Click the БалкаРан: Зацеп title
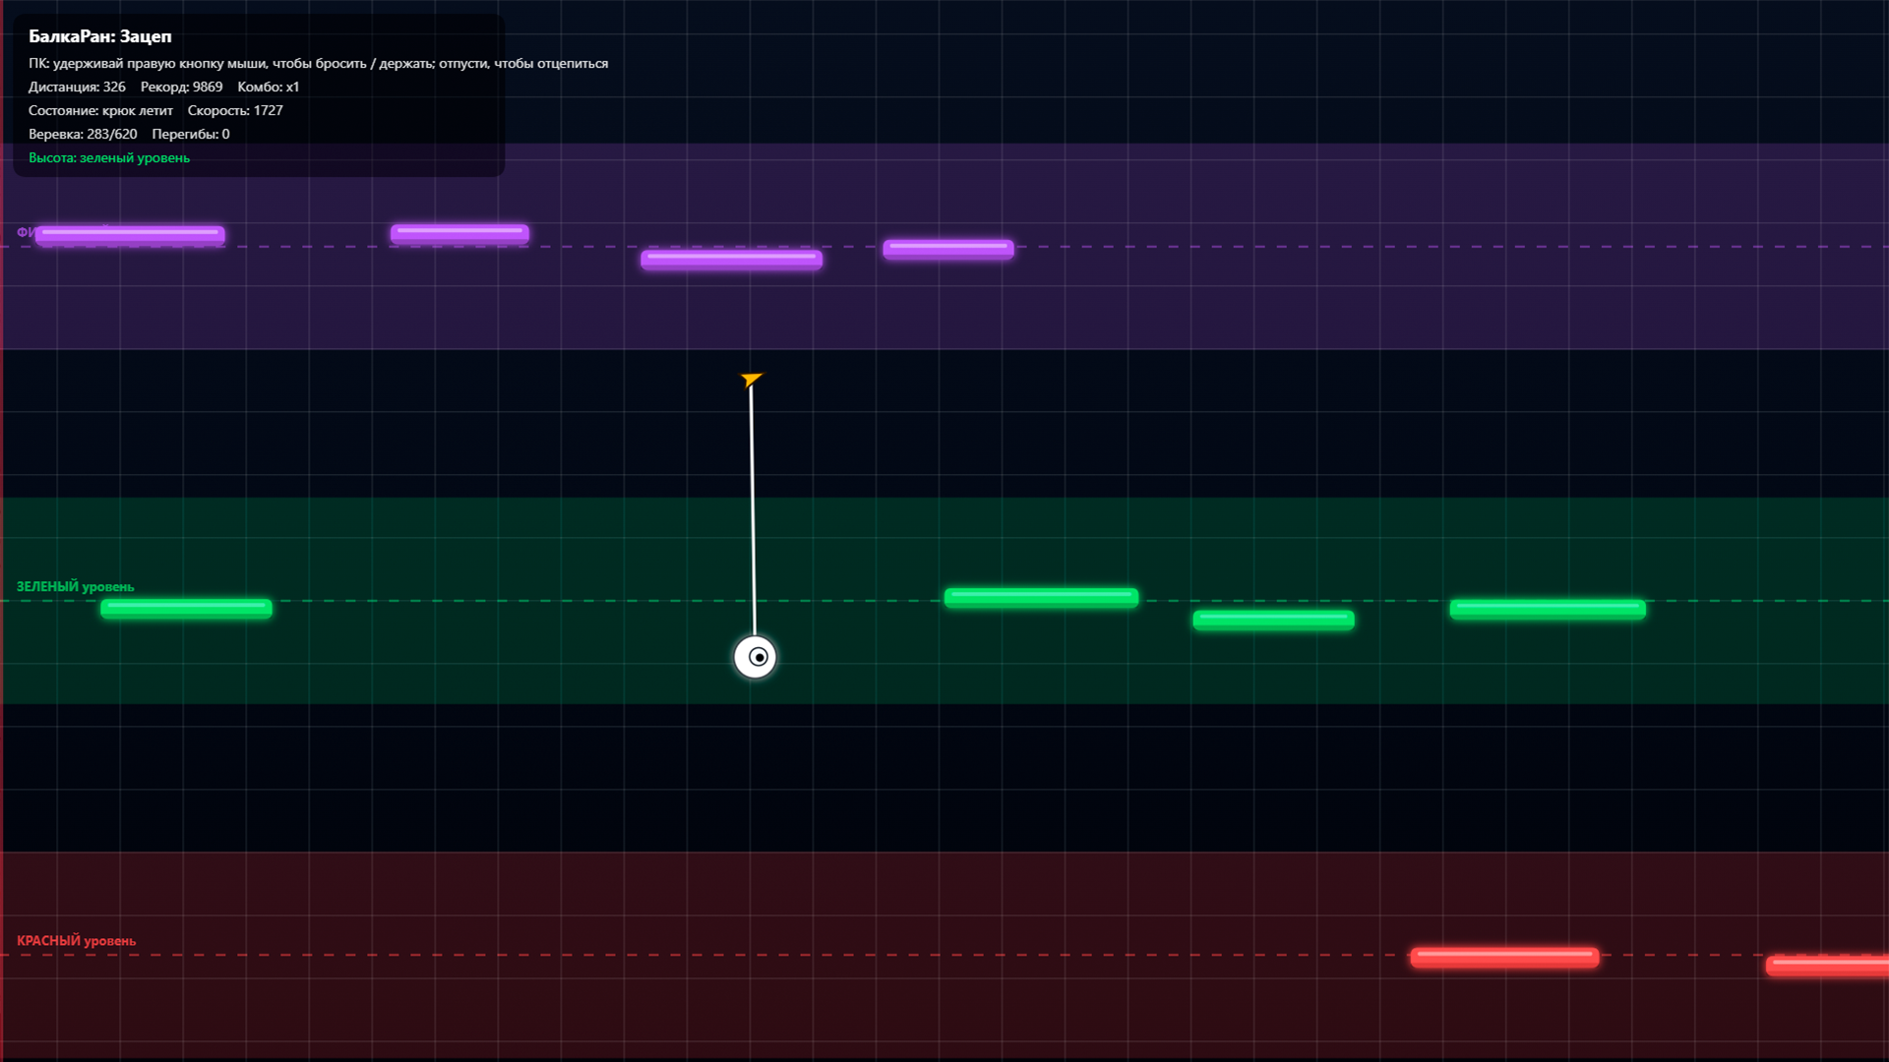The width and height of the screenshot is (1889, 1062). (x=100, y=36)
